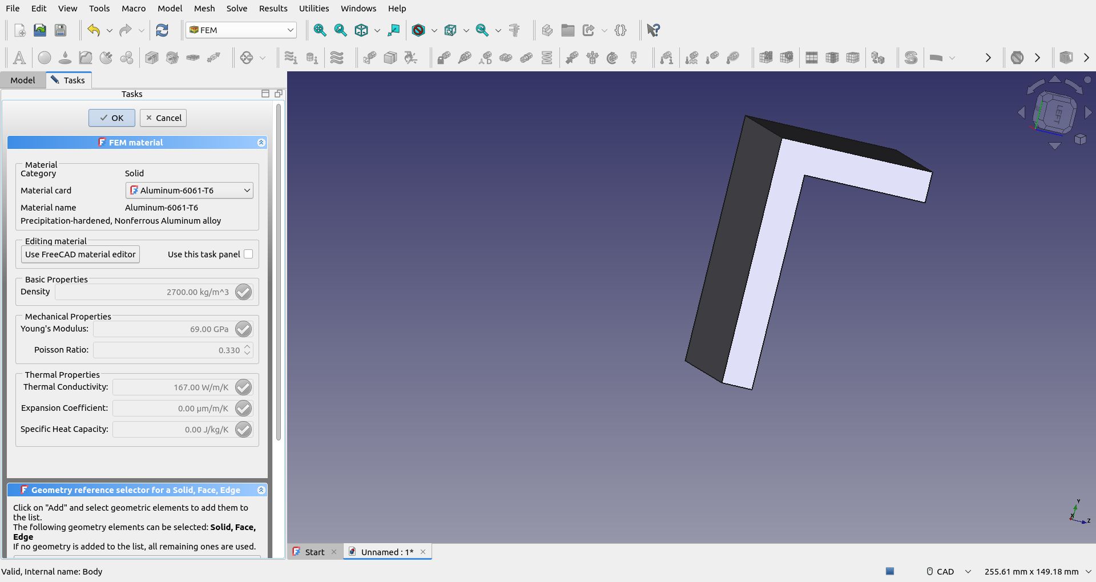Set isometric standard view
The width and height of the screenshot is (1096, 582).
[x=361, y=30]
